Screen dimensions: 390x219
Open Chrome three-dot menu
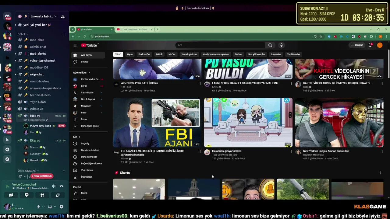[386, 36]
